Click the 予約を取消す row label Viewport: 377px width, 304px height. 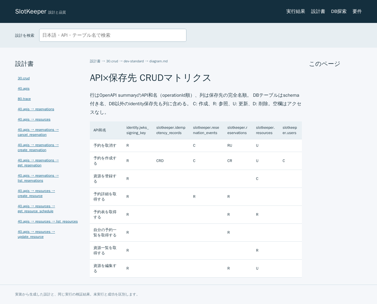pyautogui.click(x=105, y=146)
